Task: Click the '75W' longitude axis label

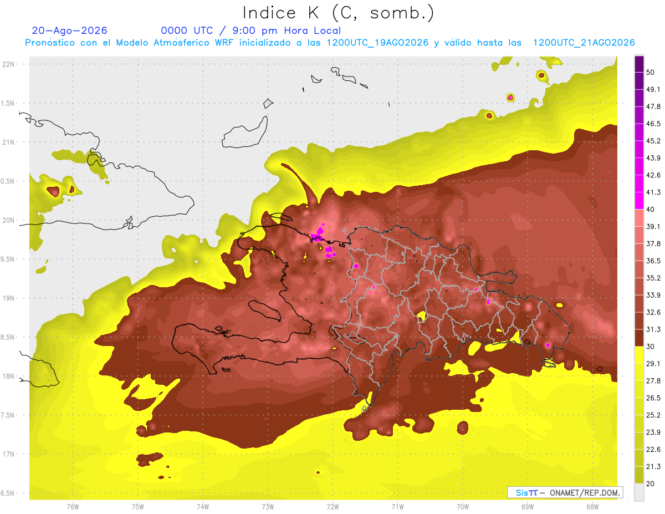Action: click(138, 507)
